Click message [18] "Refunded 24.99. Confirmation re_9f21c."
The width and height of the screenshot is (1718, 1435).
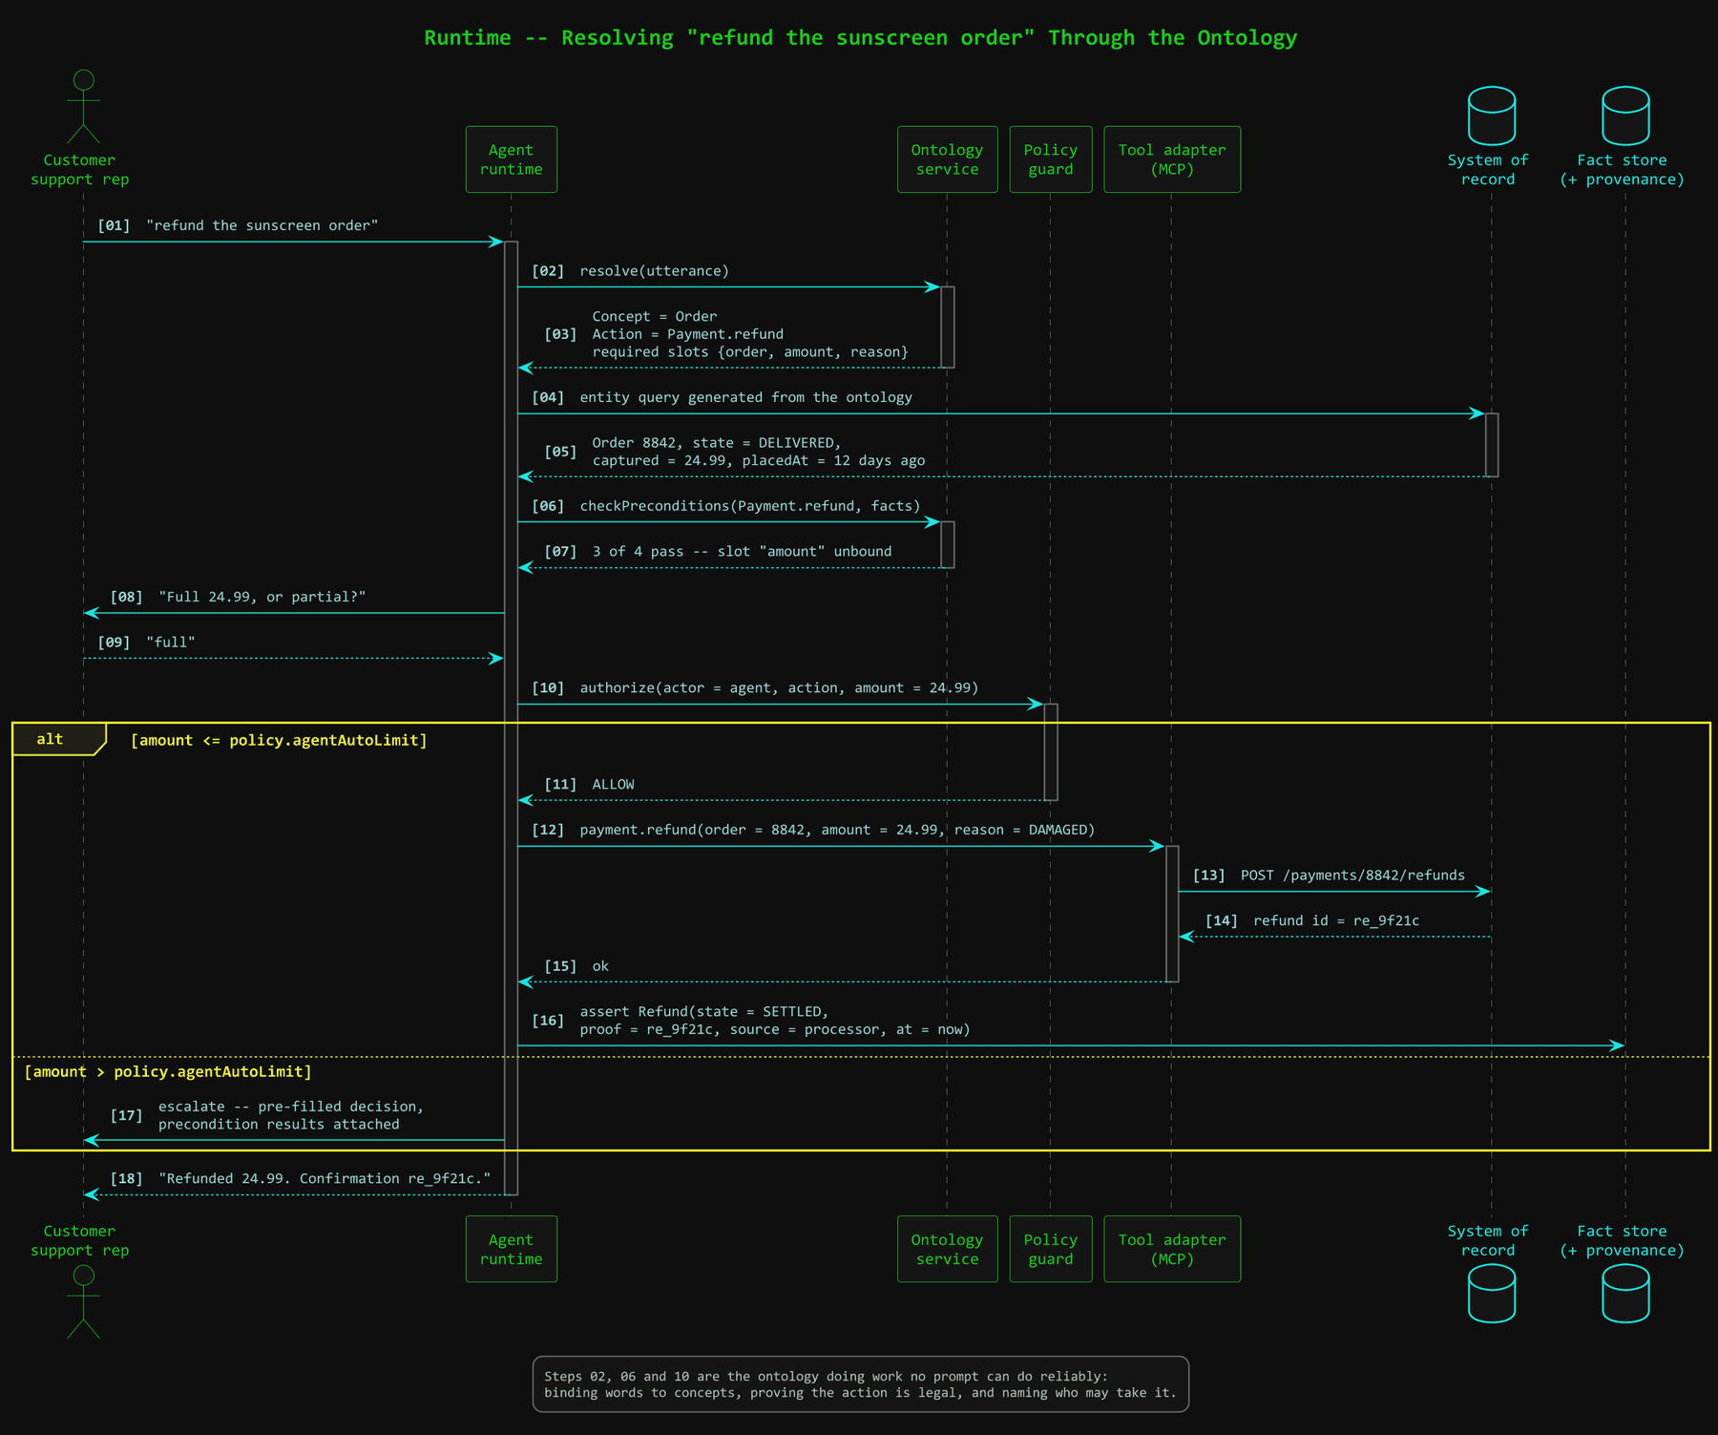tap(301, 1178)
